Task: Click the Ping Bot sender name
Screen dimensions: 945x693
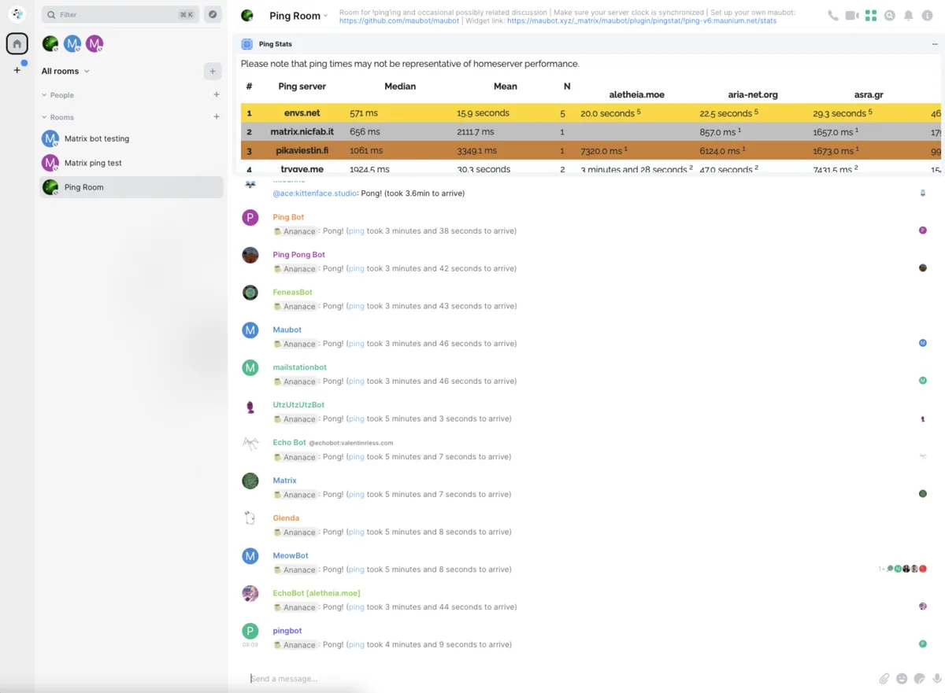Action: pyautogui.click(x=288, y=217)
